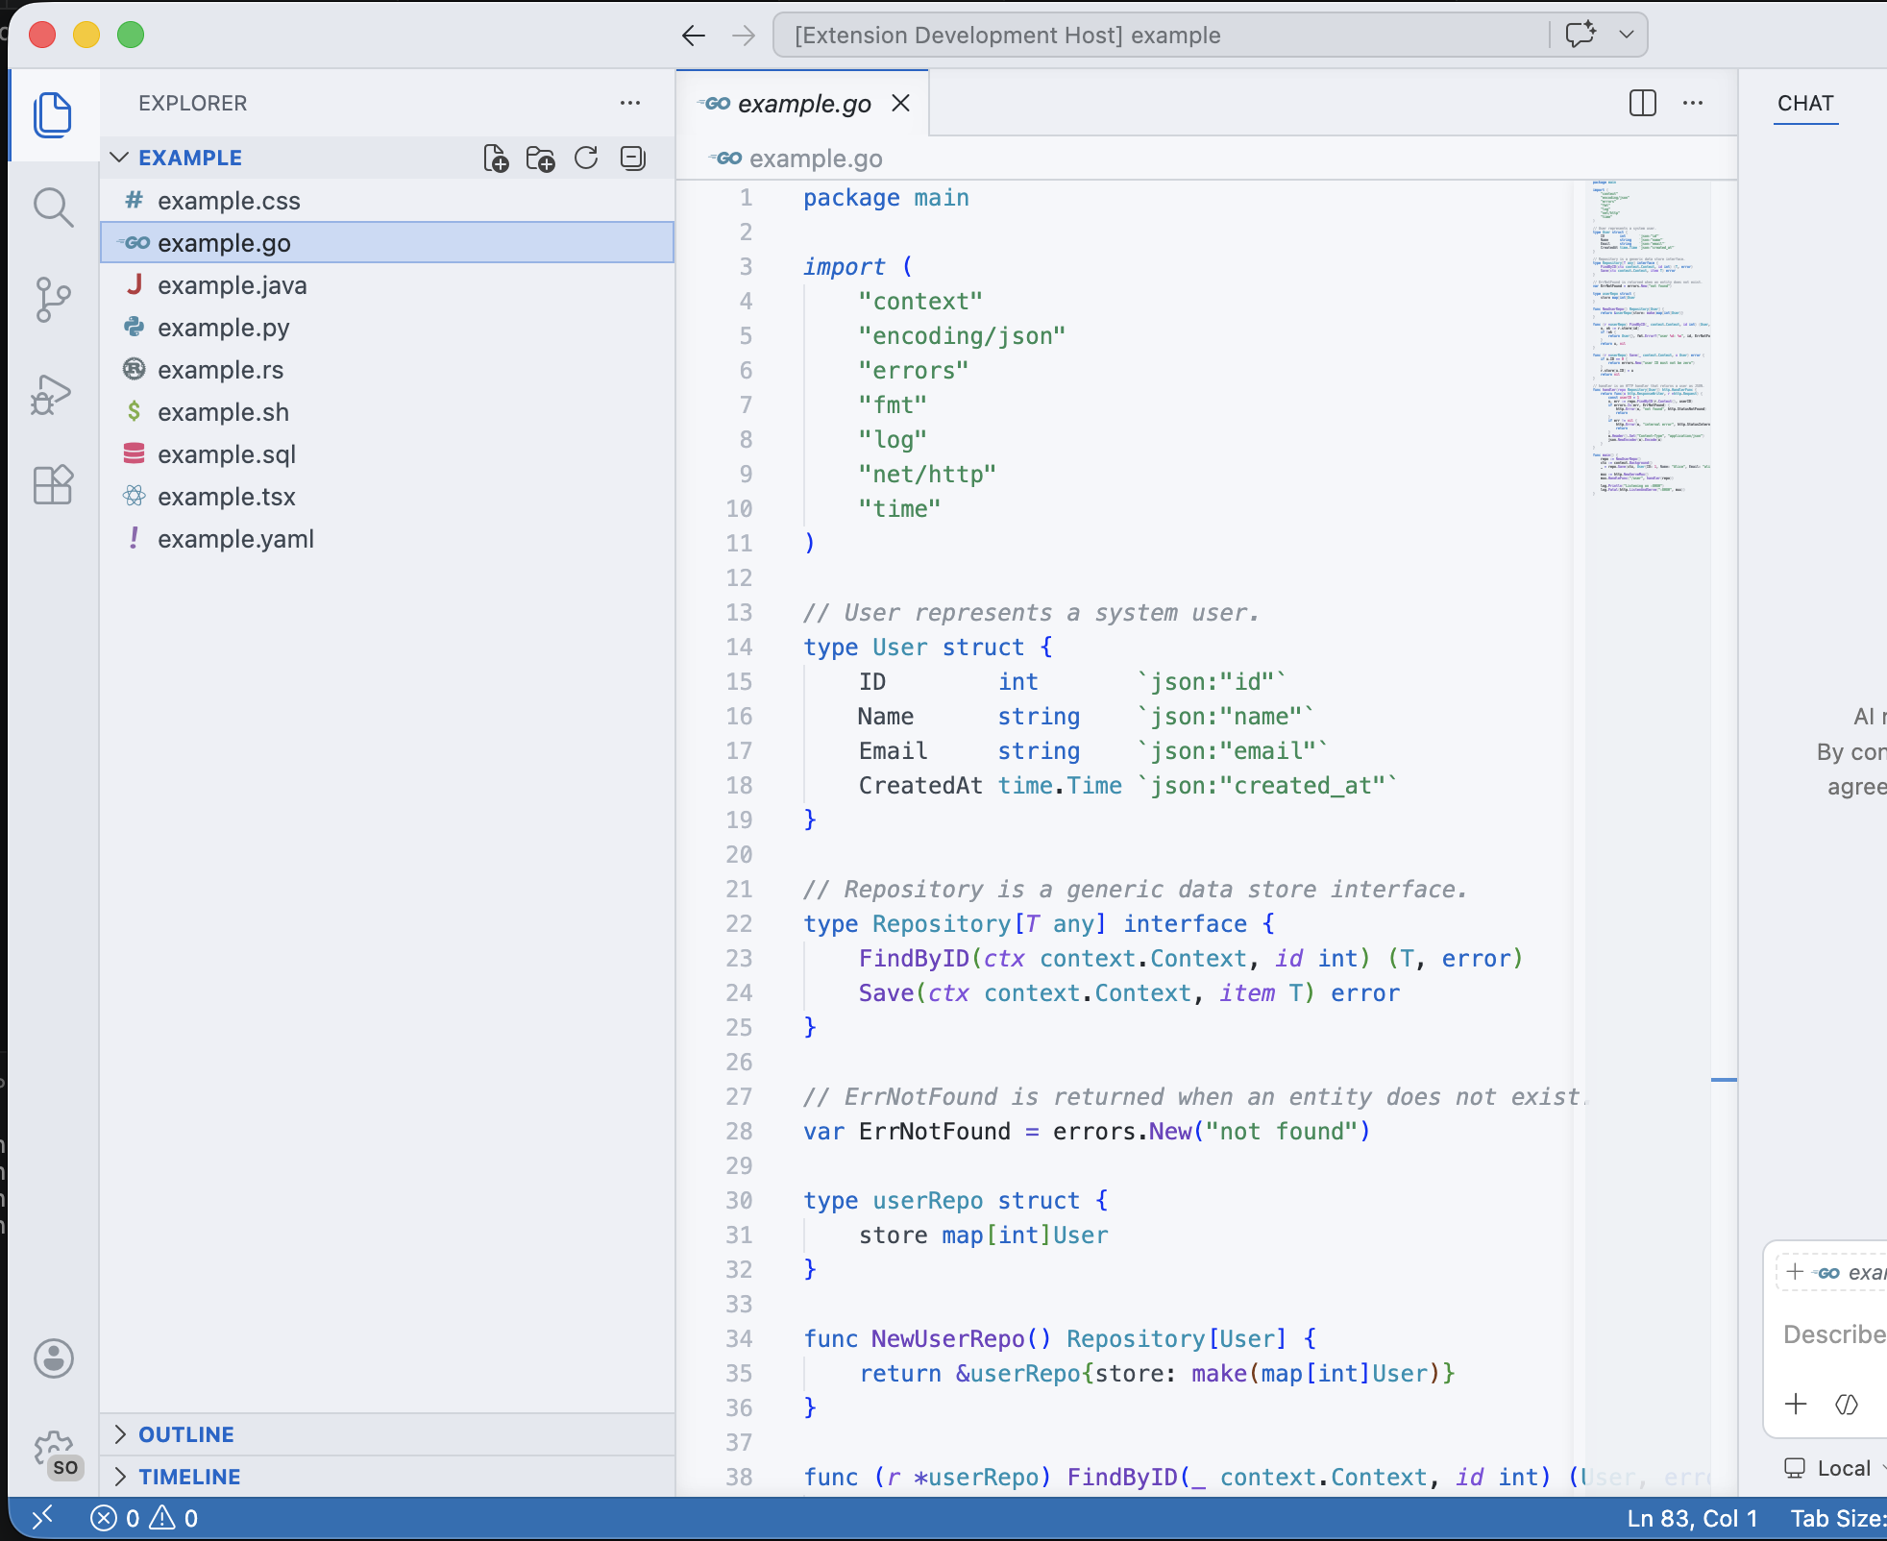Click Ln 83, Col 1 in status bar
The width and height of the screenshot is (1887, 1541).
click(1692, 1518)
